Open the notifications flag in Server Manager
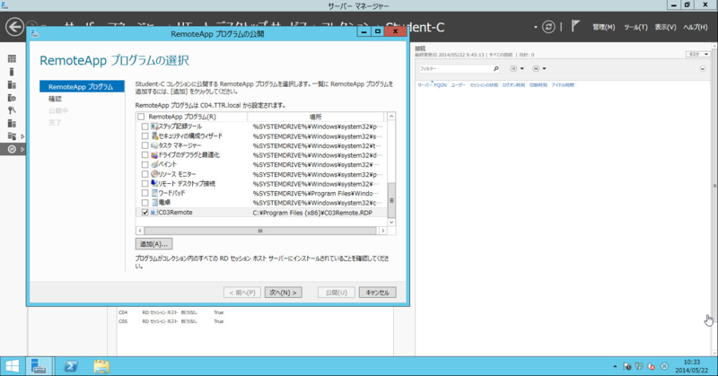Image resolution: width=718 pixels, height=376 pixels. pos(575,27)
